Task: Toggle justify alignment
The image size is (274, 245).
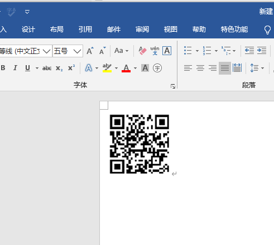Action: (225, 68)
